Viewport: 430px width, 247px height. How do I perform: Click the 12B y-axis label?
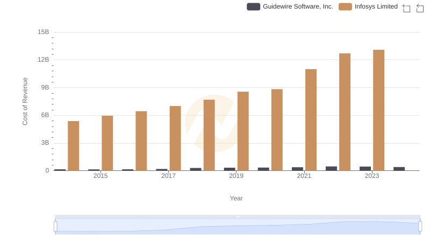tap(44, 60)
